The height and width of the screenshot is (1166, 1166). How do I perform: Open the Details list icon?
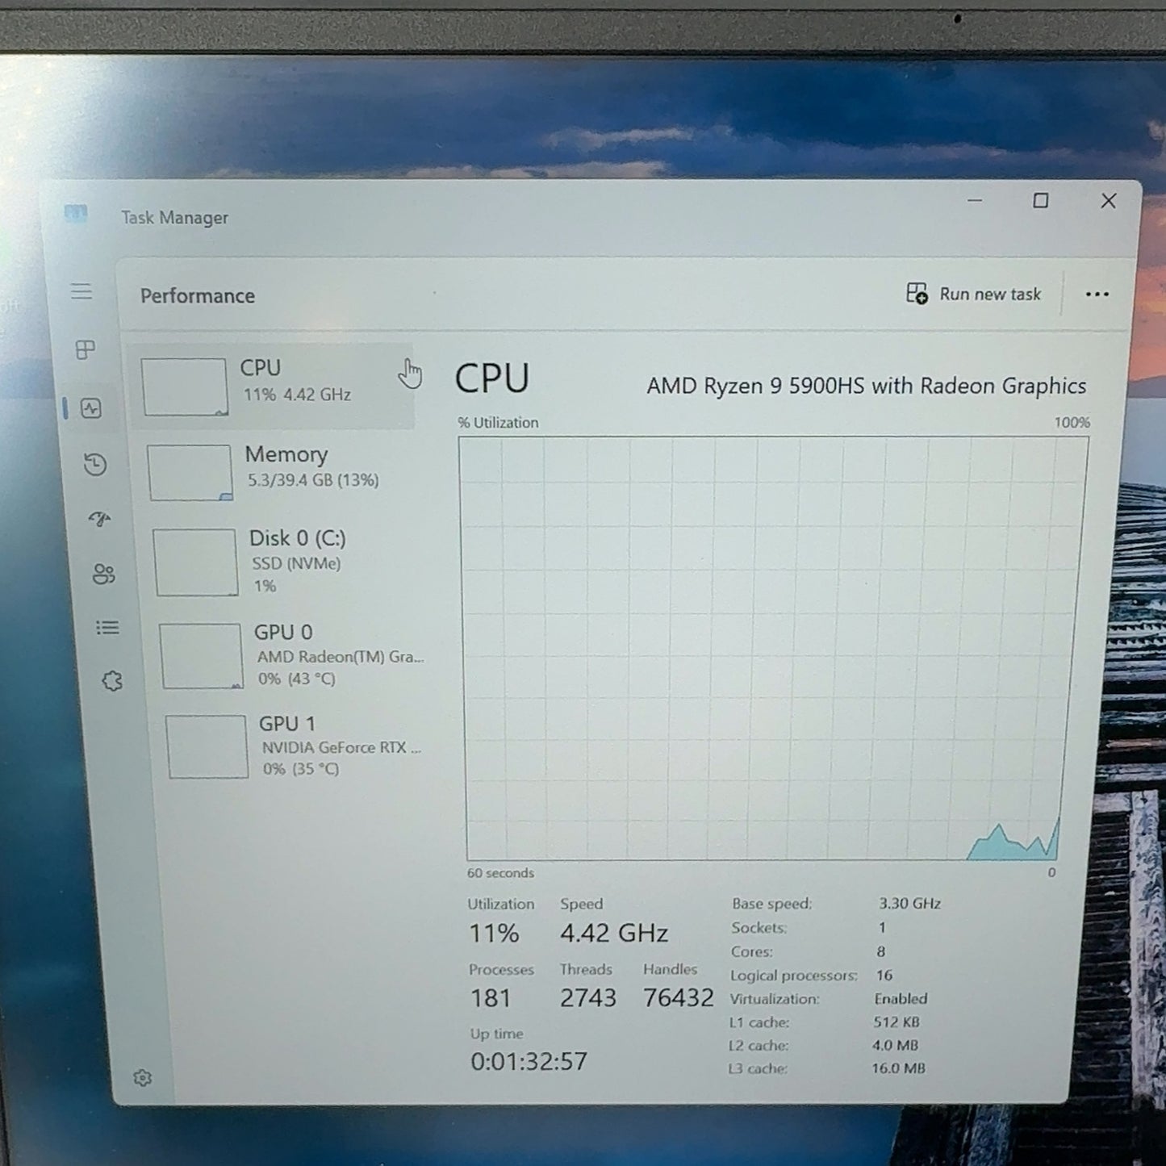click(107, 627)
